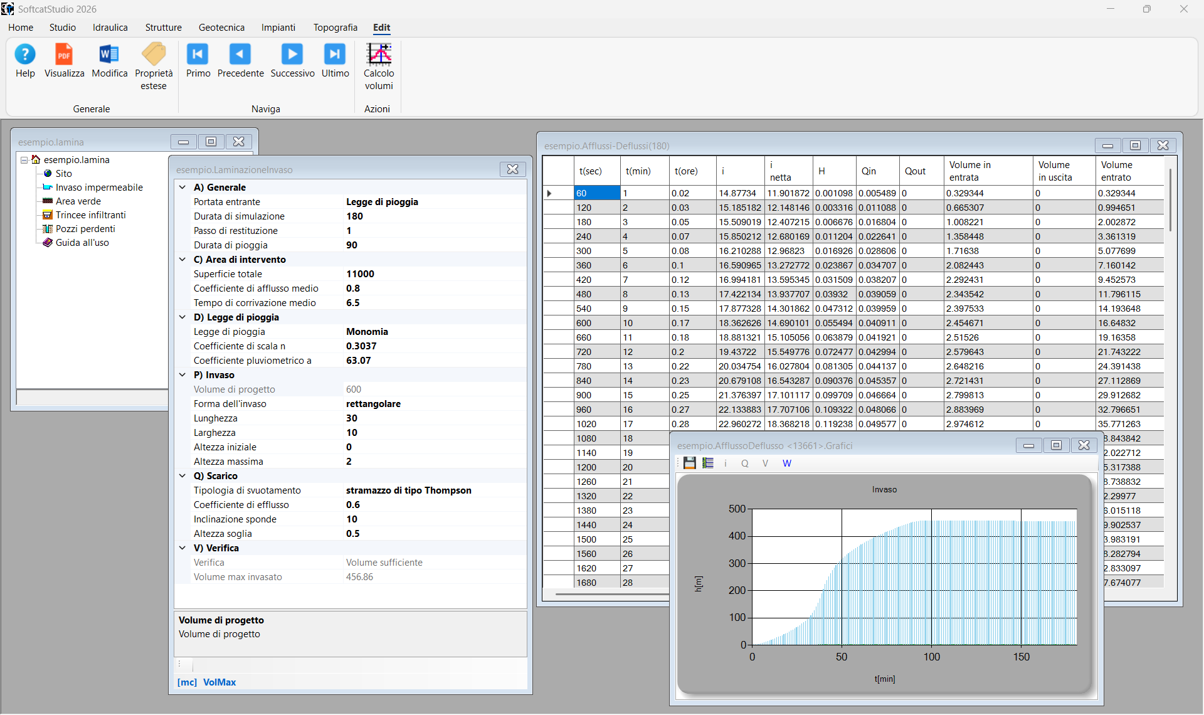The image size is (1204, 715).
Task: Click the row selector arrow of first table row
Action: click(557, 193)
